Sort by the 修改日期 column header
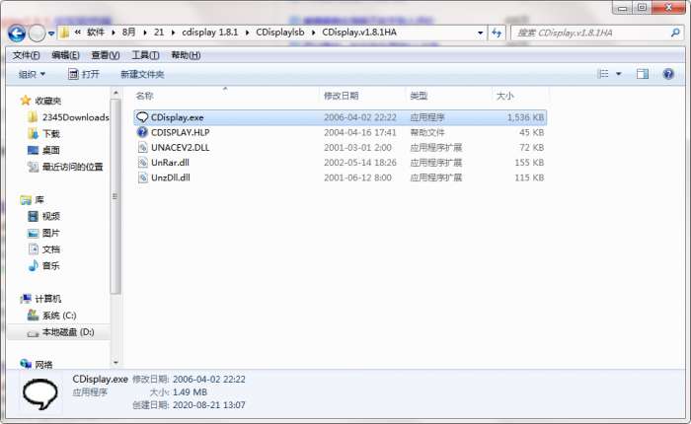The image size is (691, 424). coord(361,96)
